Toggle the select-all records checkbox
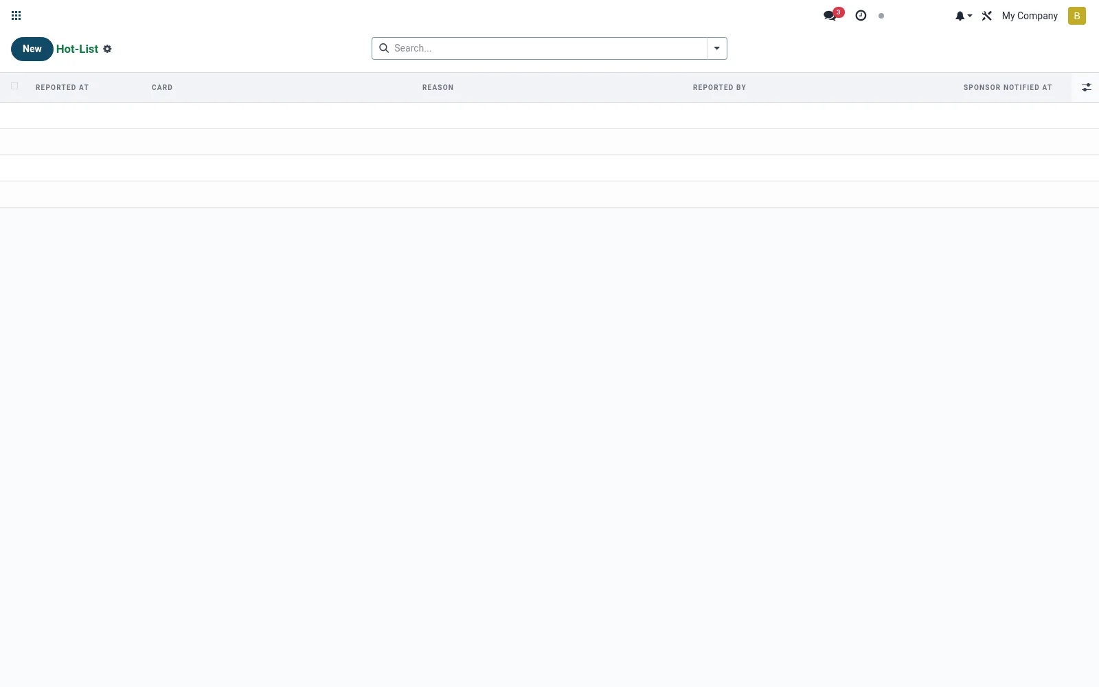The image size is (1099, 687). pos(14,86)
